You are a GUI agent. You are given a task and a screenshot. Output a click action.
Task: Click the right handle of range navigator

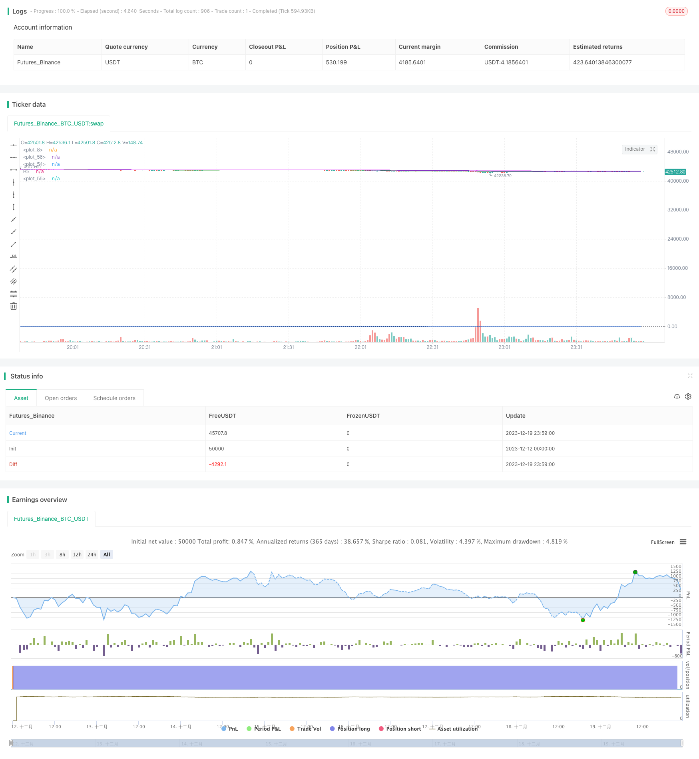coord(682,743)
